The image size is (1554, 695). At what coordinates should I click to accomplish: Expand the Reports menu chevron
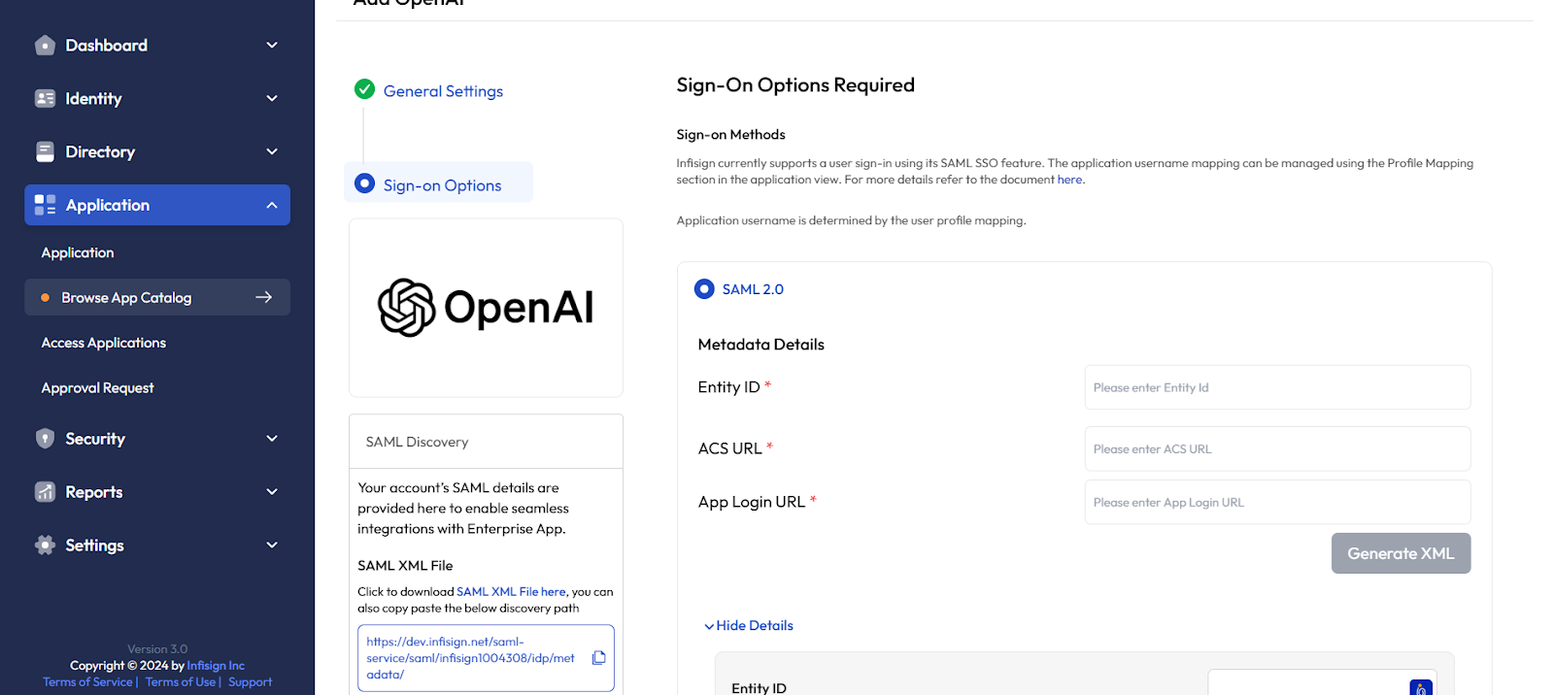[272, 492]
